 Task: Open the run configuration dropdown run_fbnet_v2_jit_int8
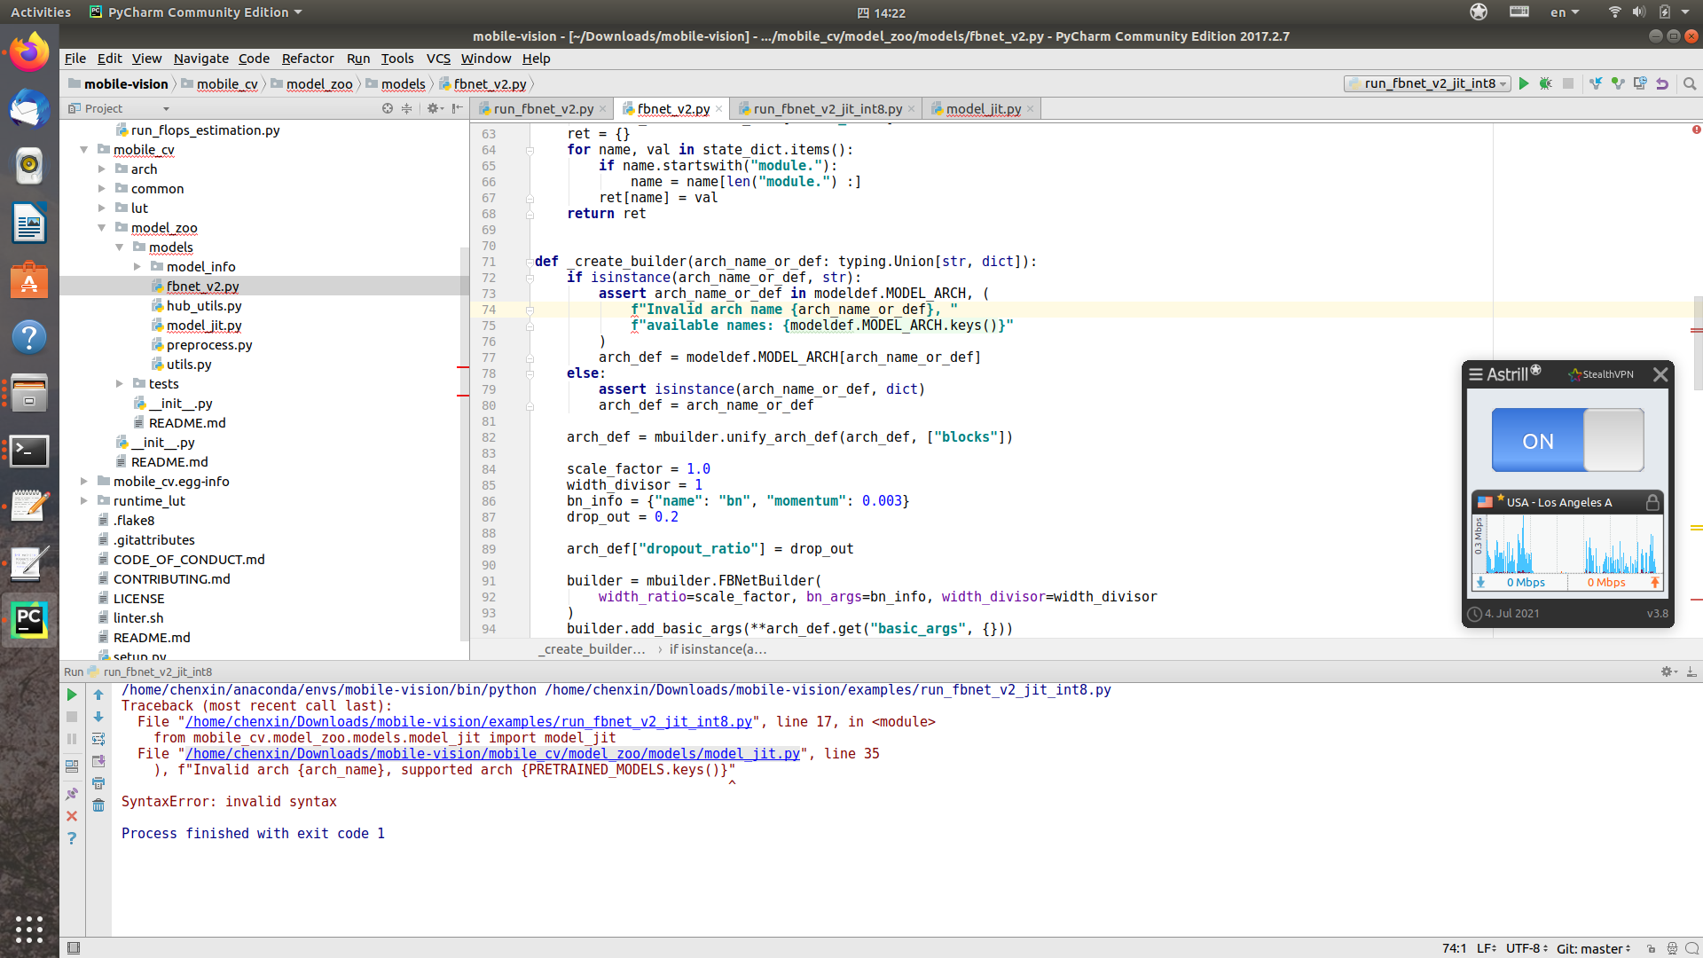[x=1427, y=83]
